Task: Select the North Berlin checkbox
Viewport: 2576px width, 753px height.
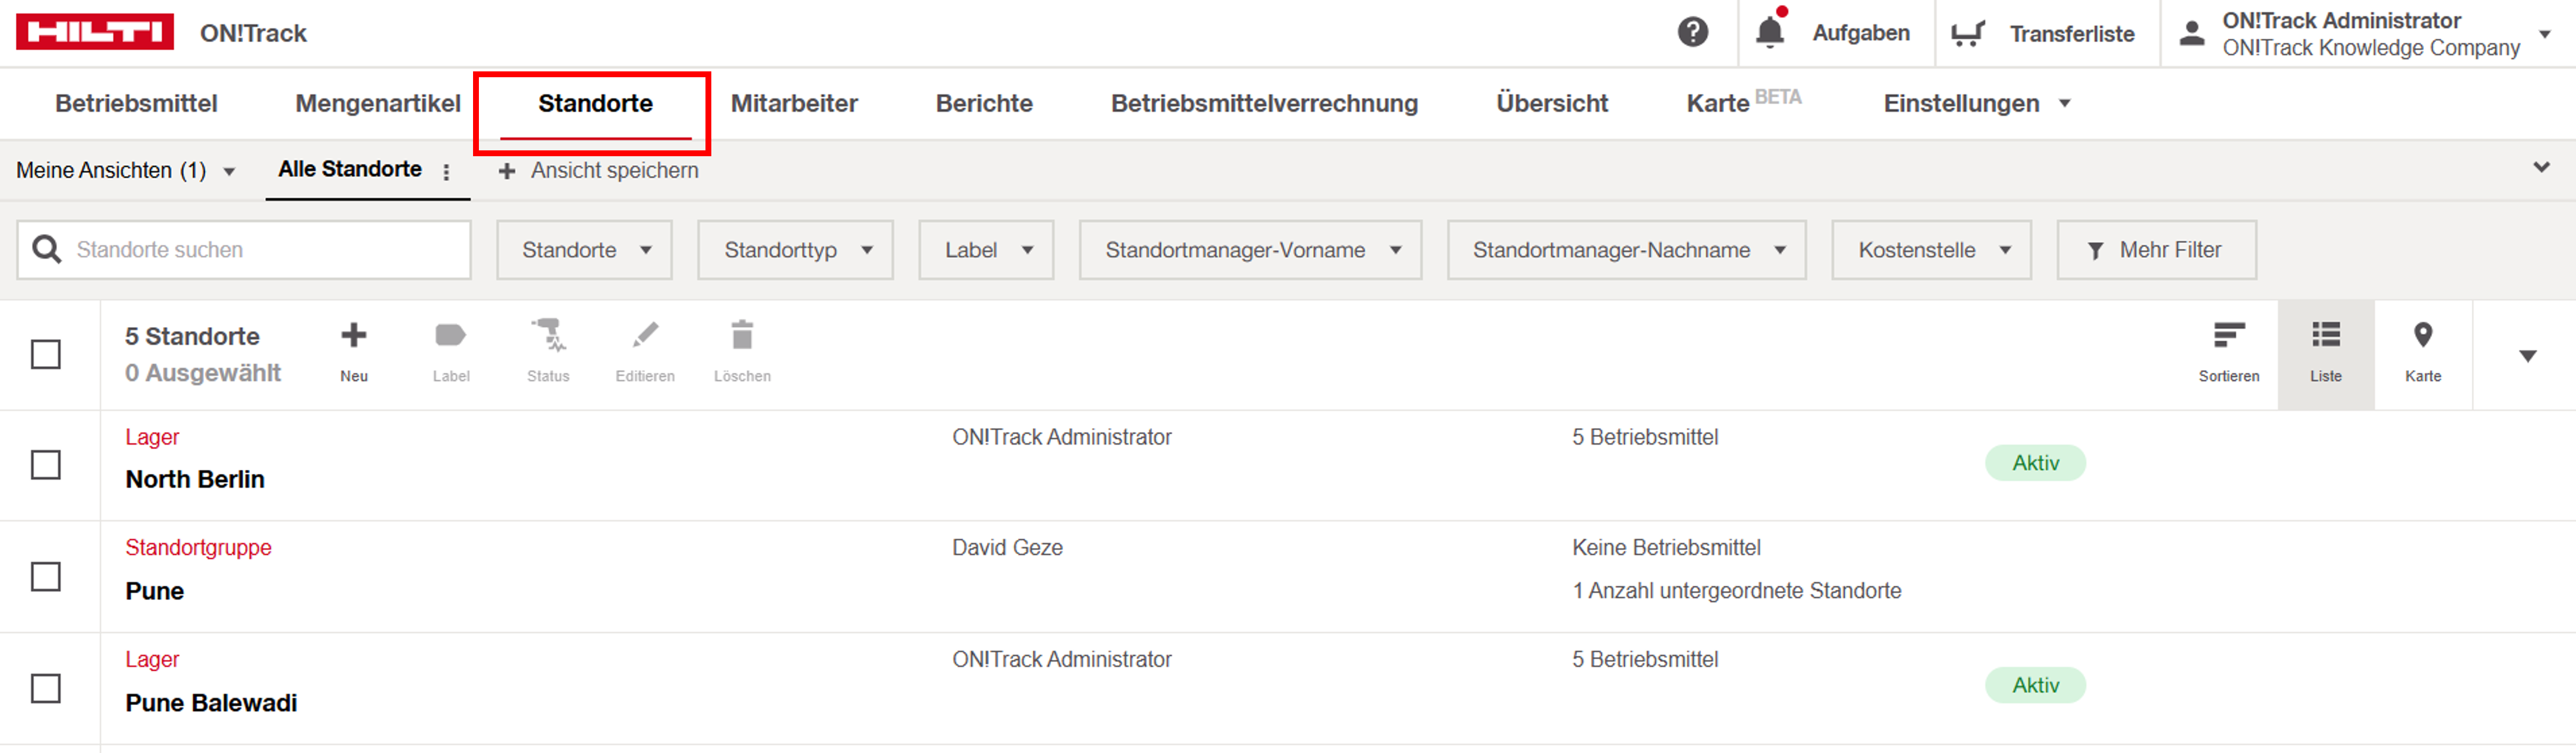Action: (46, 465)
